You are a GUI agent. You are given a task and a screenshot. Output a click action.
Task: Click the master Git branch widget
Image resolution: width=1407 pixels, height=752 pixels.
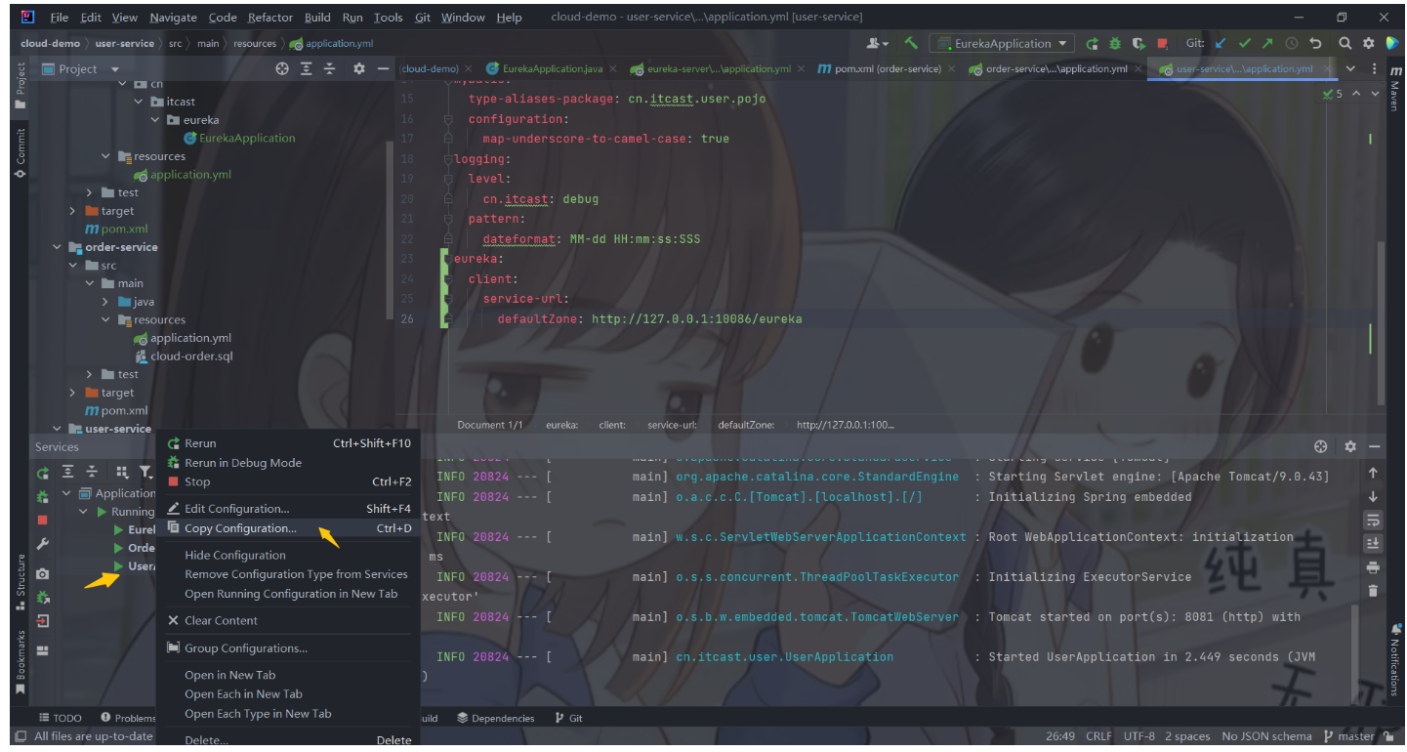(x=1349, y=736)
